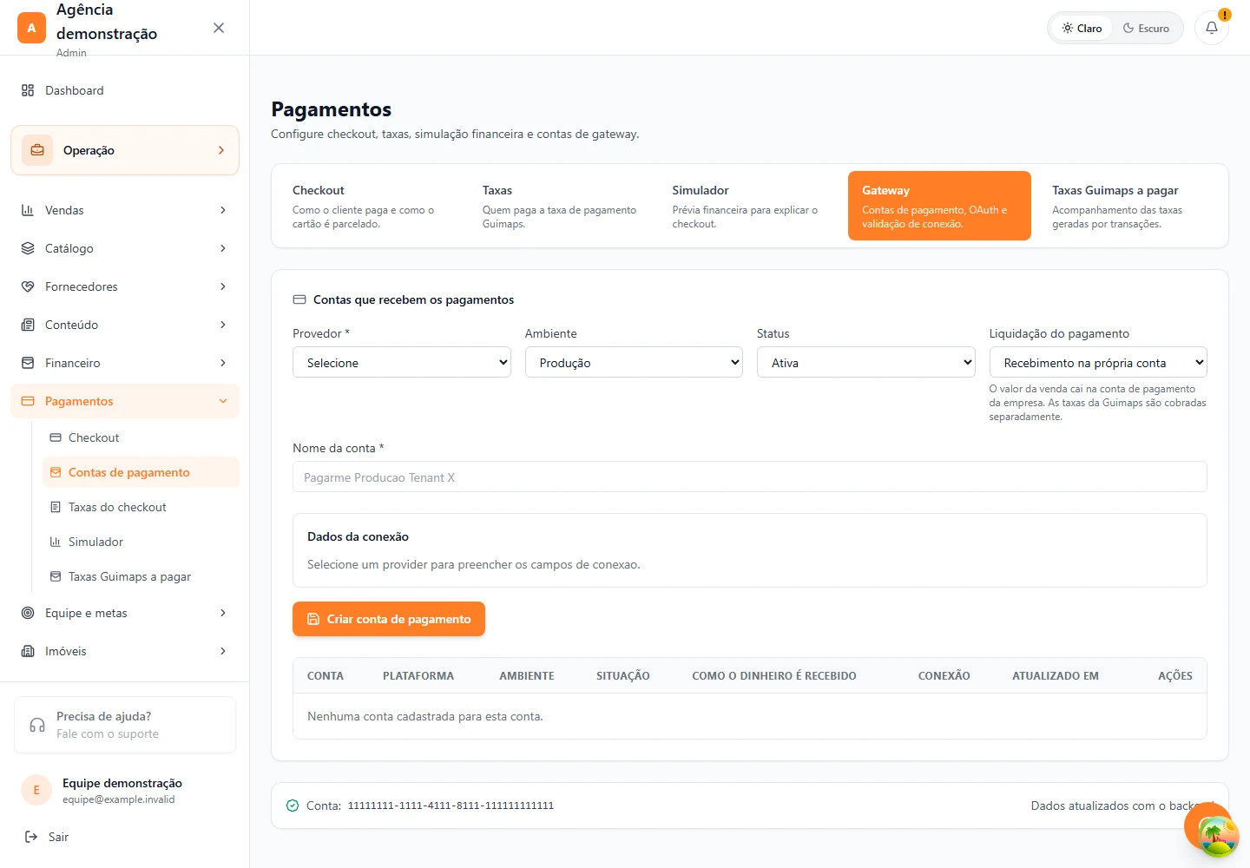Open the Liquidação do pagamento dropdown
1250x868 pixels.
click(x=1098, y=363)
